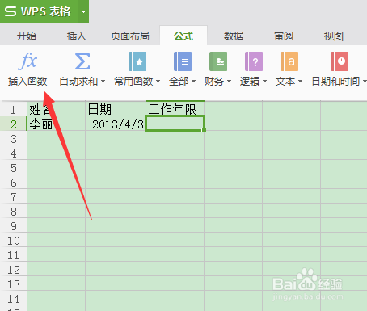367x311 pixels.
Task: Select the cell containing 日期
Action: click(116, 109)
